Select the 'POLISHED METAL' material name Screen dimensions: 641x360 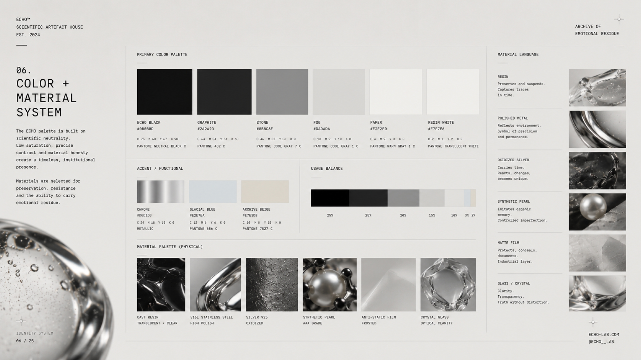coord(512,118)
